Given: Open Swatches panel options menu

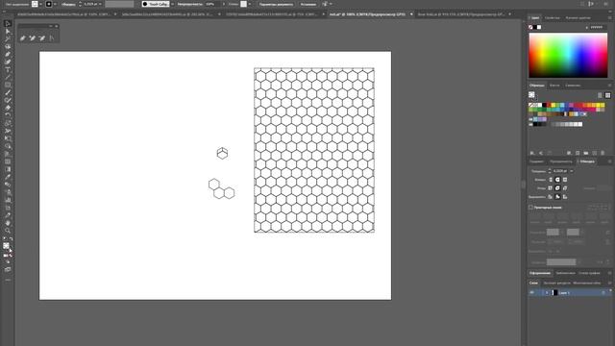Looking at the screenshot, I should tap(609, 86).
